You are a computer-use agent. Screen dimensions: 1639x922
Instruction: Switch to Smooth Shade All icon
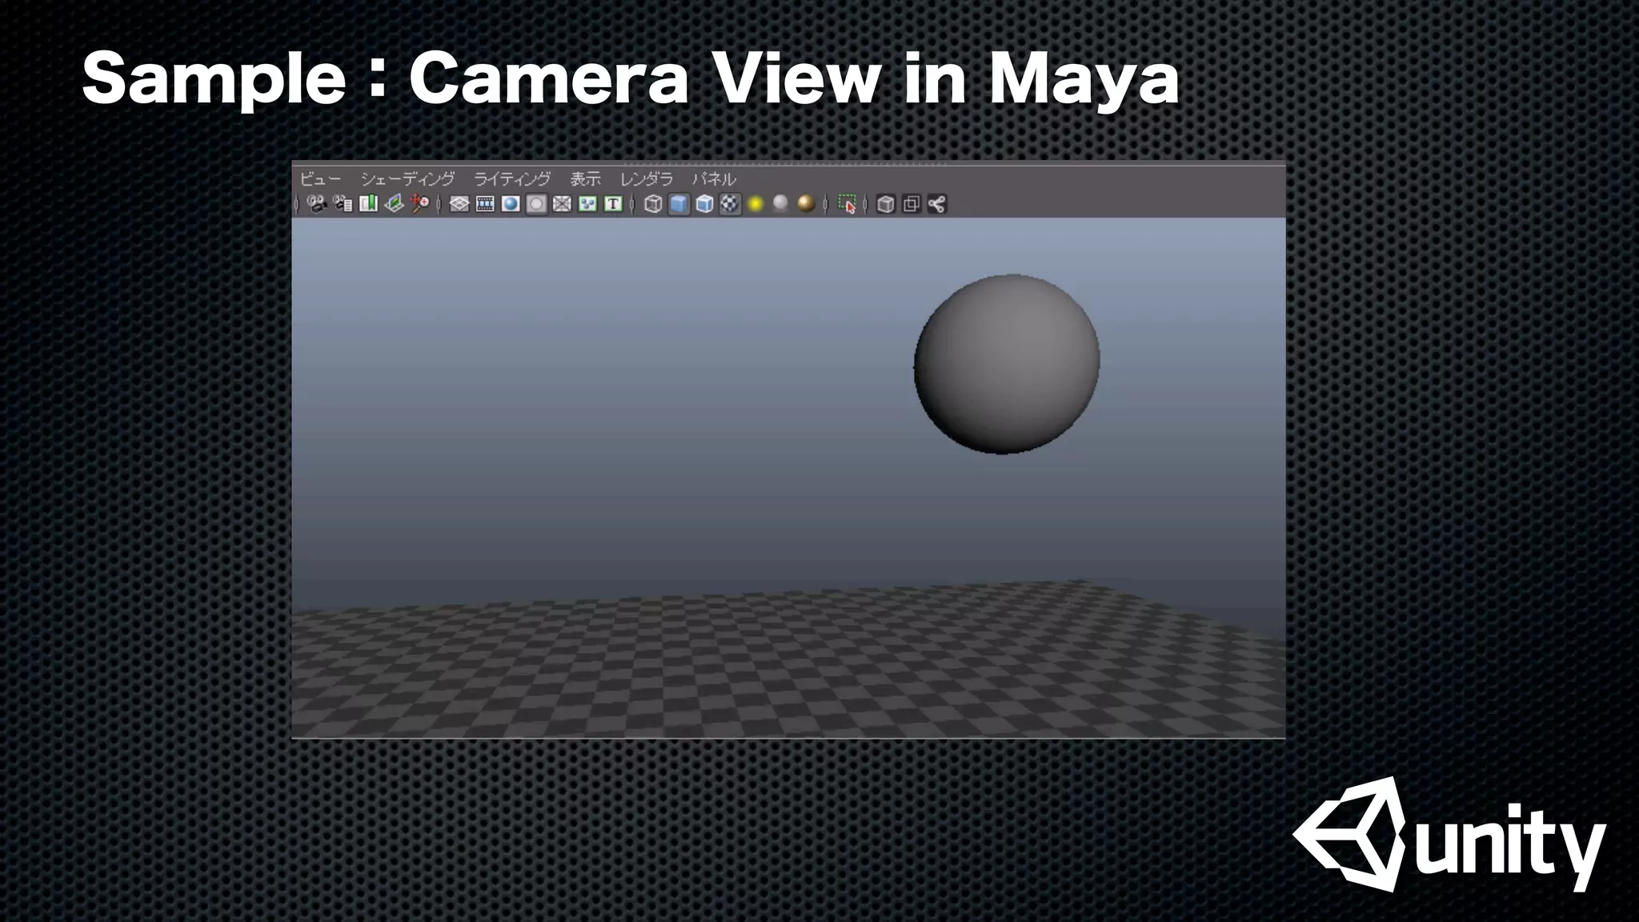679,204
